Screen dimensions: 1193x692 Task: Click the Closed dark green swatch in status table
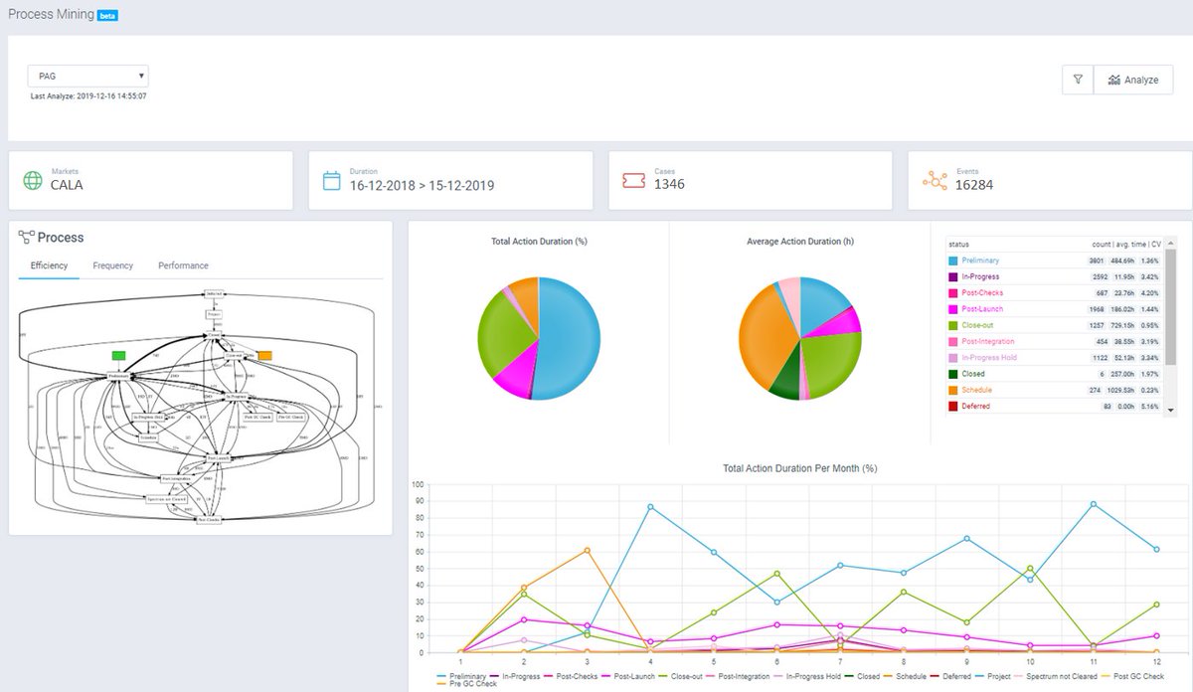(953, 374)
